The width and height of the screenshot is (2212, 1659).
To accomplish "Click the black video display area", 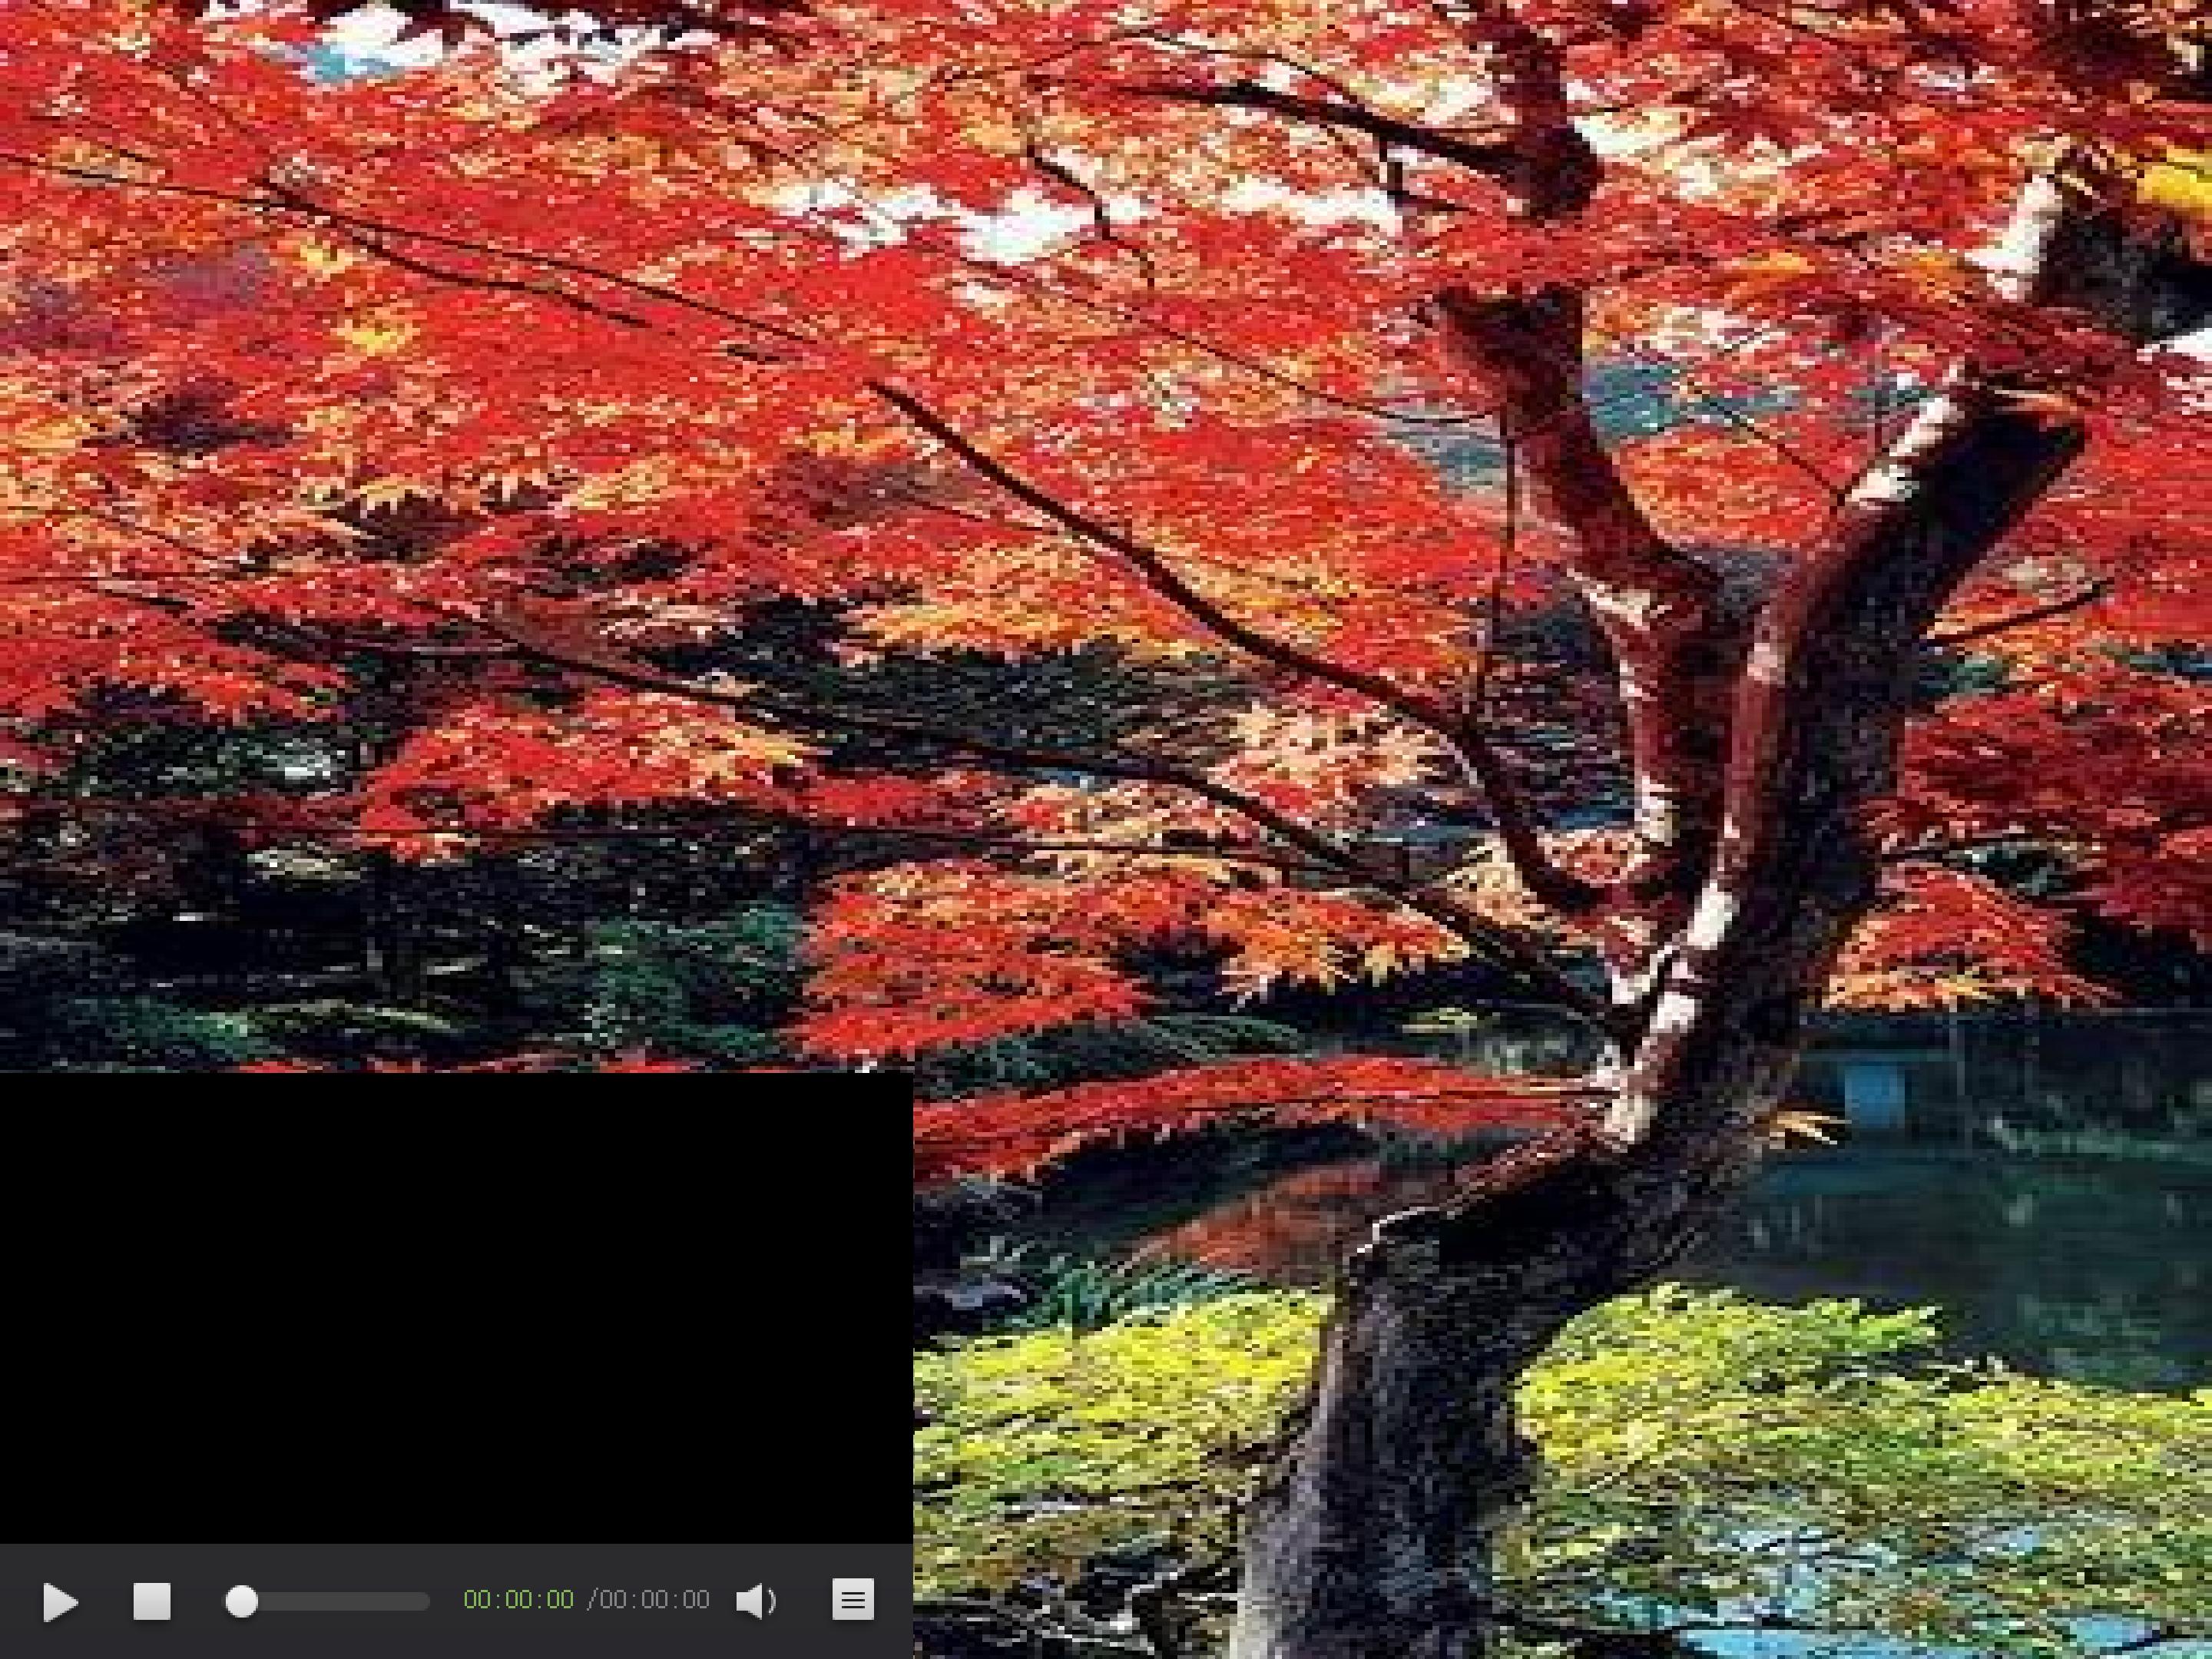I will [x=456, y=1308].
